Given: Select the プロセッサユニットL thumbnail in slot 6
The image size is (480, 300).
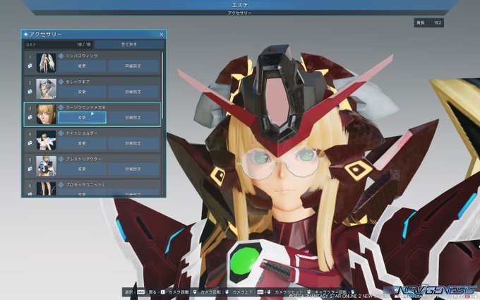Looking at the screenshot, I should 46,188.
